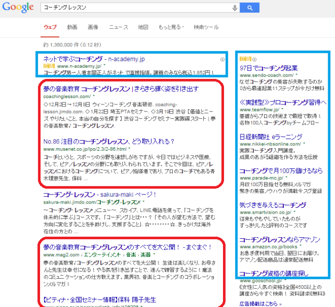Open result ピティナ・全国セミナー情報 保科 陽子先生
Screen dimensions: 335x307
point(100,300)
